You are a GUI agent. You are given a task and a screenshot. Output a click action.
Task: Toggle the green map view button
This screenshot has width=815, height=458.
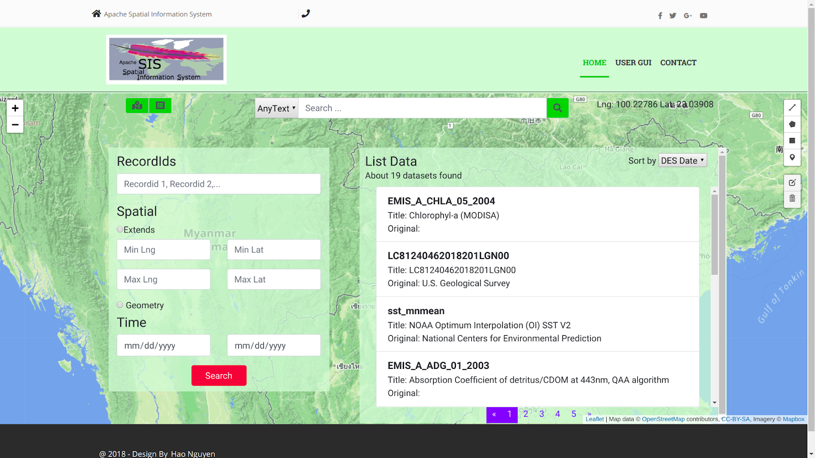(137, 105)
